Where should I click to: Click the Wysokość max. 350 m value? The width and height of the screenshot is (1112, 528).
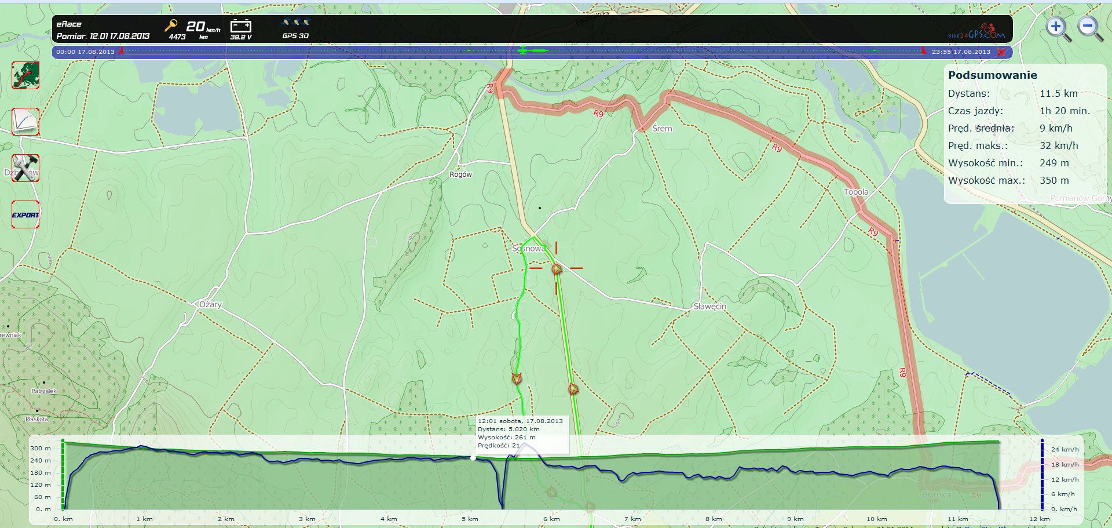1054,180
